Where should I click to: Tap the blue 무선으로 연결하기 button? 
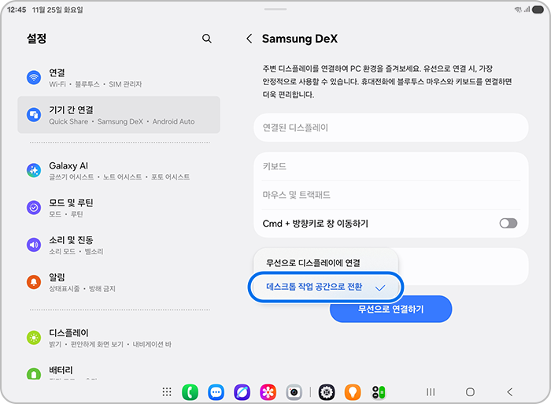390,309
